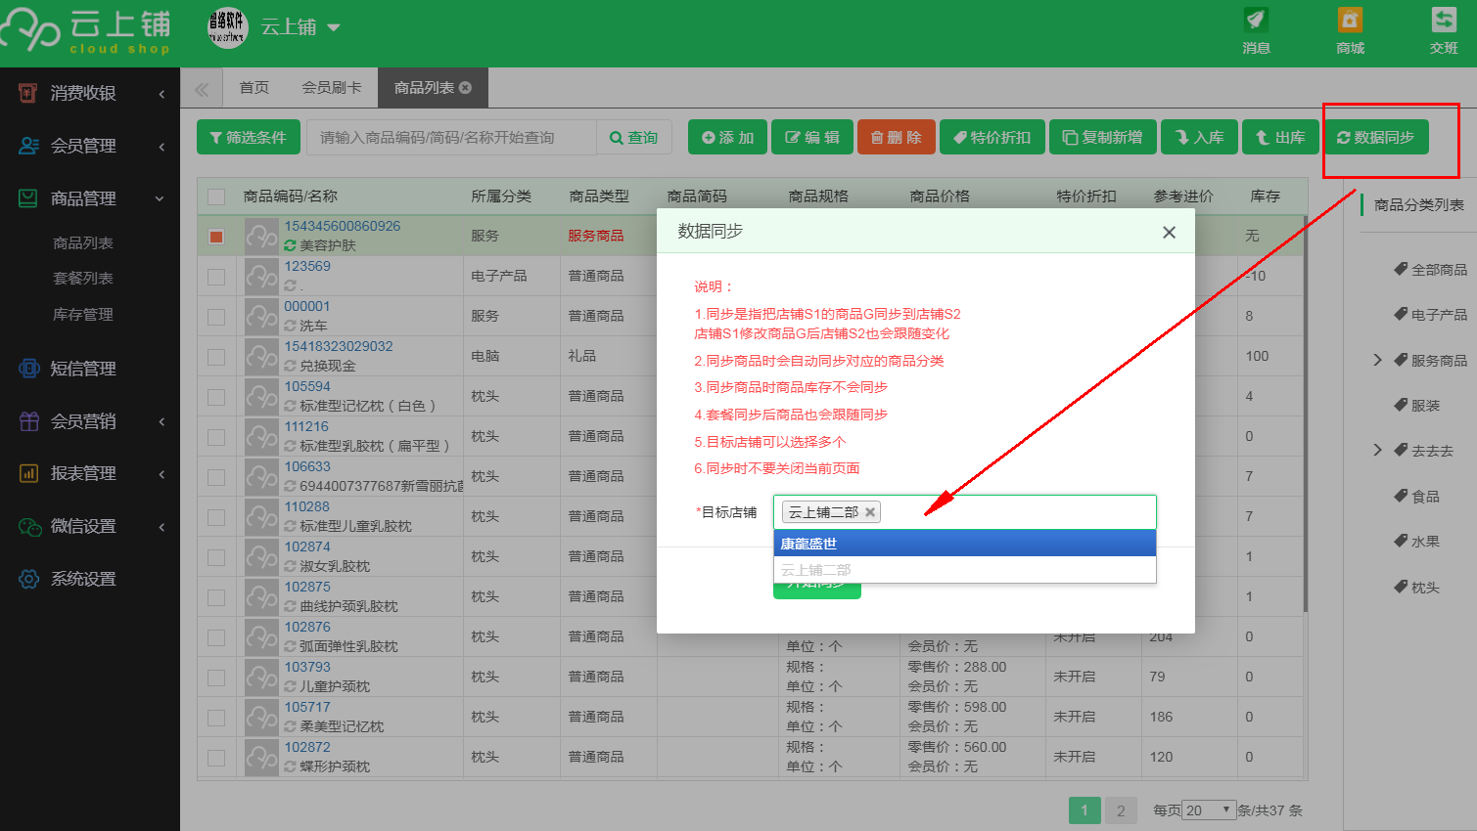
Task: Close the 数据同步 dialog
Action: click(x=1169, y=233)
